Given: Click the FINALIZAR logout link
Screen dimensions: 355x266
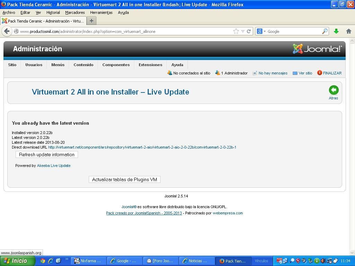Looking at the screenshot, I should (329, 73).
